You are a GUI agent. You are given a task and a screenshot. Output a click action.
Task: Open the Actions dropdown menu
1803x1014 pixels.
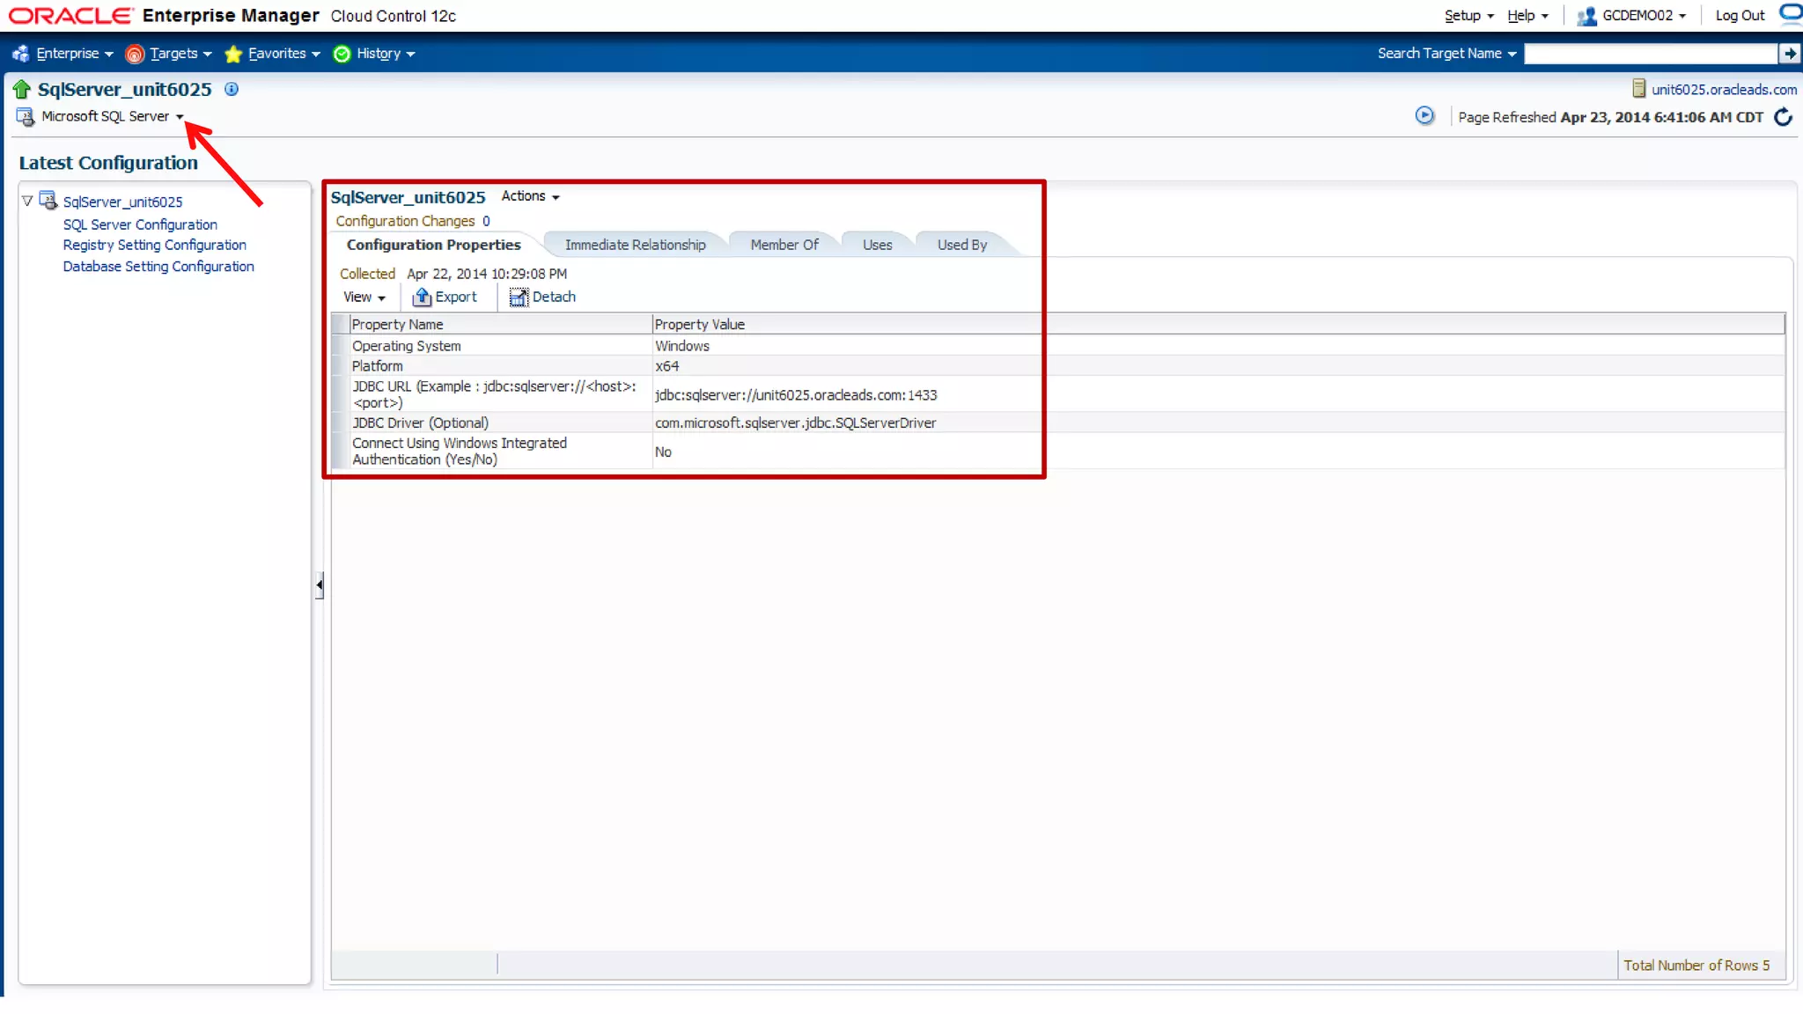pyautogui.click(x=530, y=196)
